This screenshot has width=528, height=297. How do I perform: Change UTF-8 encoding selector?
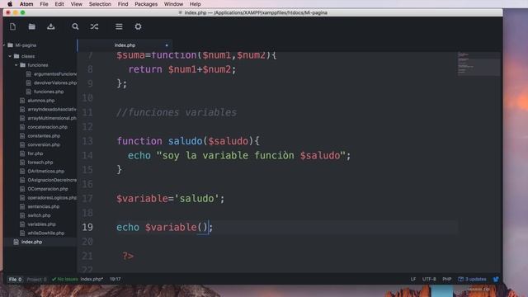click(429, 279)
